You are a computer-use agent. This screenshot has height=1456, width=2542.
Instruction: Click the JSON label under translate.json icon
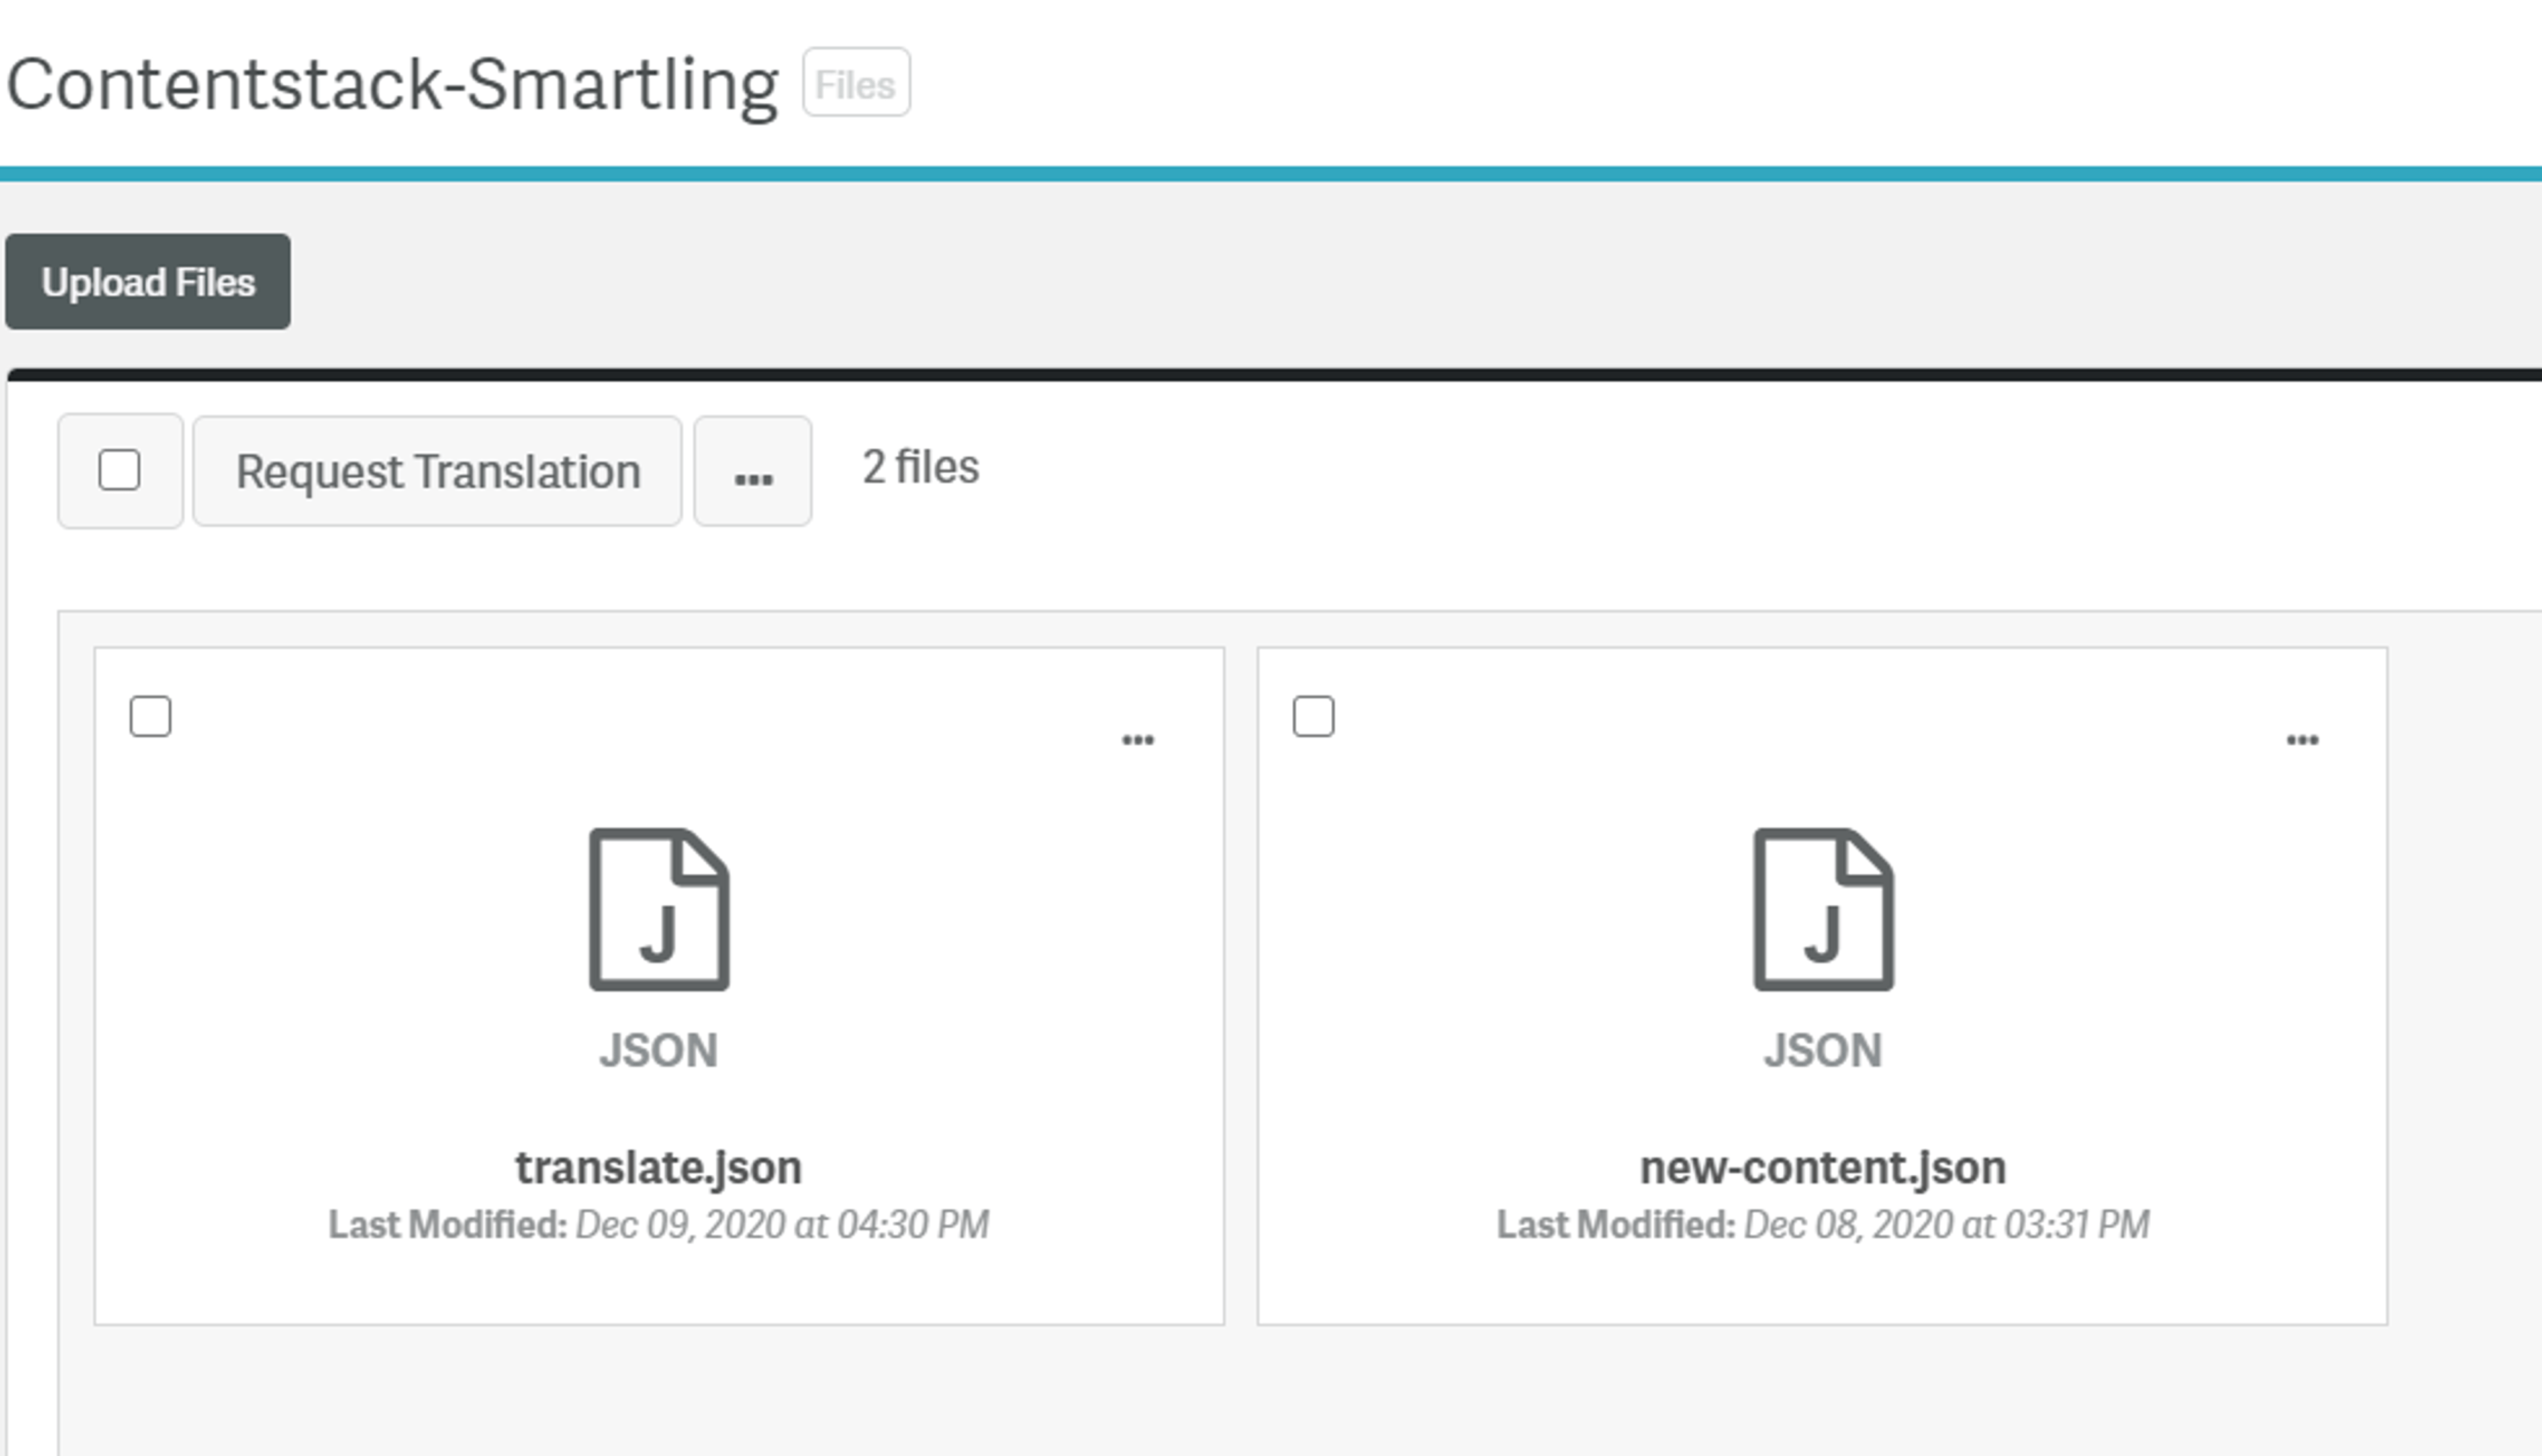(659, 1050)
